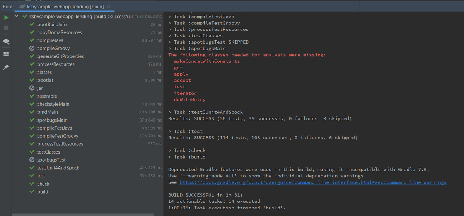The width and height of the screenshot is (464, 216).
Task: Click skipped circle icon beside :jar
Action: point(32,88)
